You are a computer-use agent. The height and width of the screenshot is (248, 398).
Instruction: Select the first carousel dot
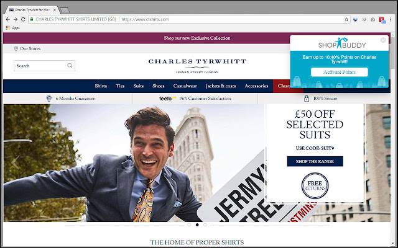click(189, 224)
